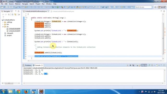Expand the .settings folder

3,22
